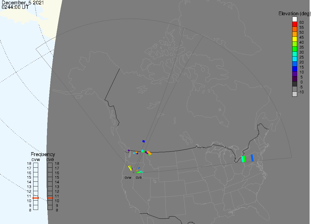Pick the cyan swatch in the elevation legend
The image size is (311, 224).
(x=294, y=59)
